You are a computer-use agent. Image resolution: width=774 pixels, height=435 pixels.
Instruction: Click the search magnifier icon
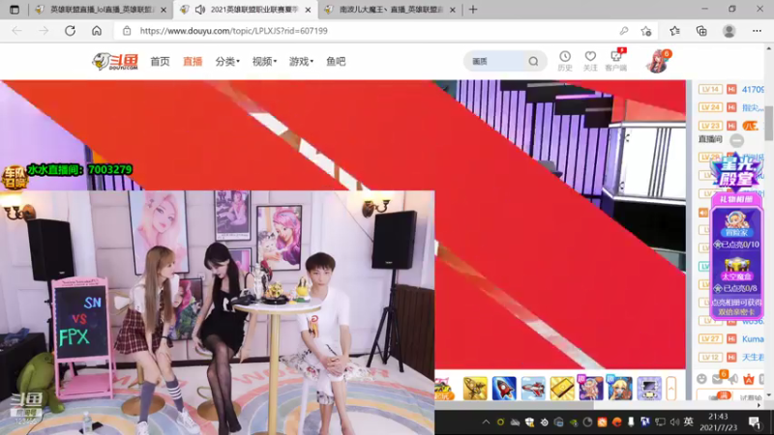tap(533, 61)
